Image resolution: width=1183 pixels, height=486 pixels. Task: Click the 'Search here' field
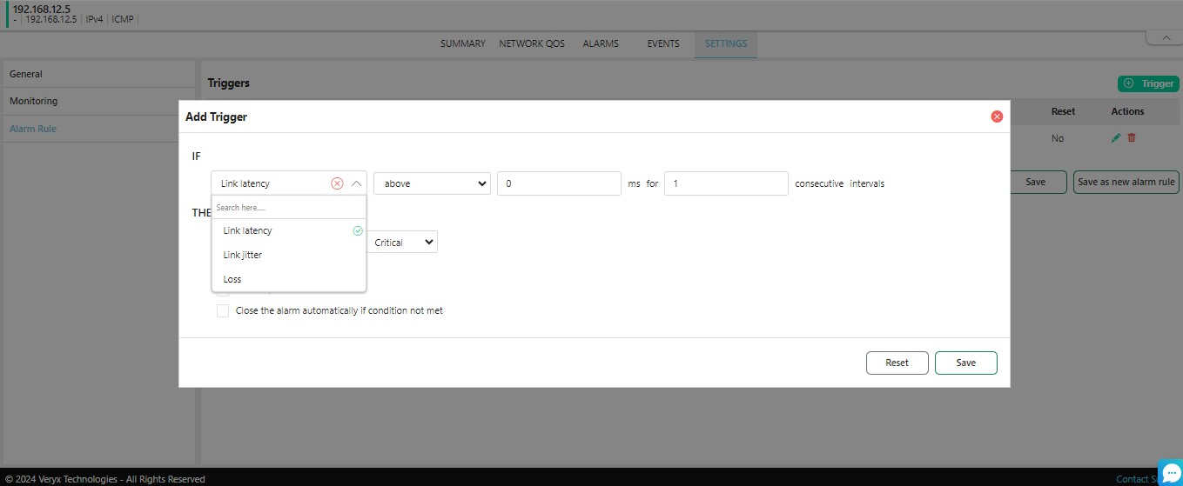(x=288, y=208)
